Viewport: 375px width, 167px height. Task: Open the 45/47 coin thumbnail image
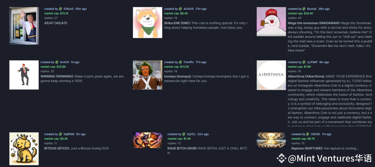24,26
